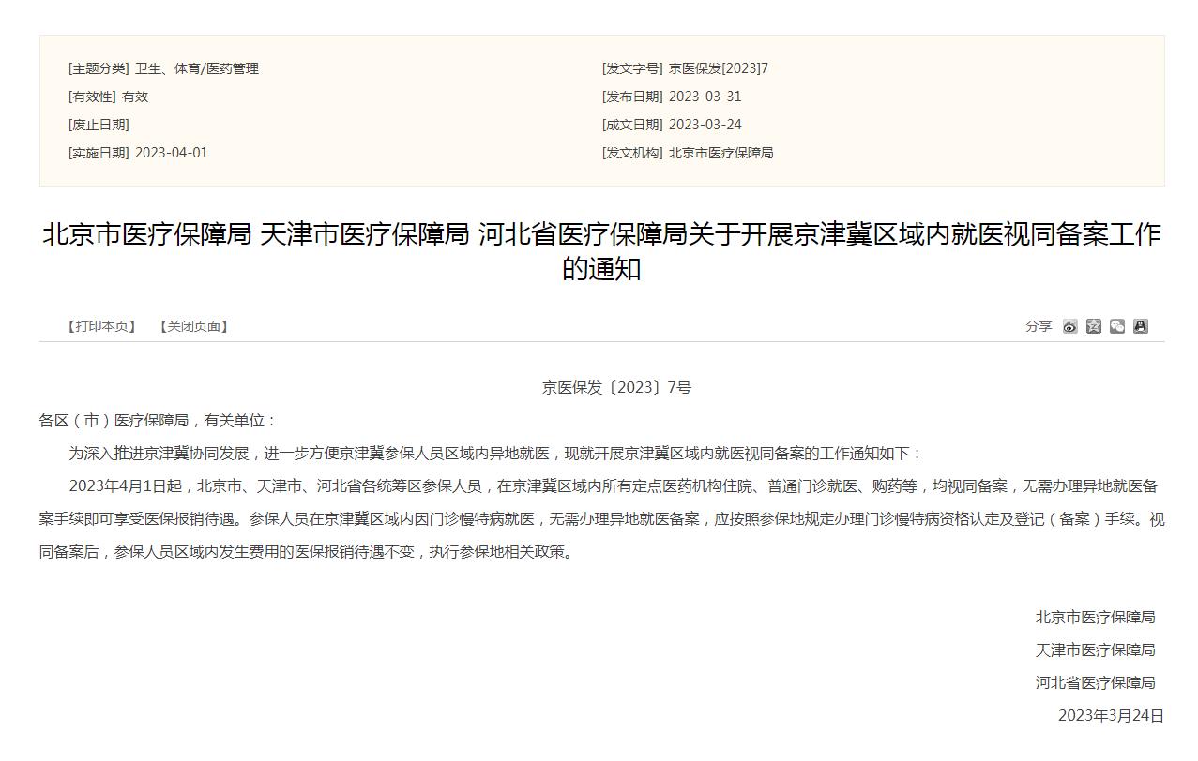The height and width of the screenshot is (761, 1198).
Task: Click the 实施日期 value 2023-04-01
Action: (172, 153)
